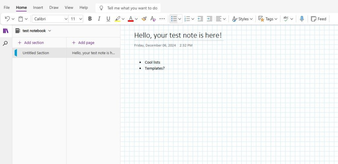The height and width of the screenshot is (164, 338).
Task: Toggle Italic formatting
Action: pyautogui.click(x=99, y=19)
